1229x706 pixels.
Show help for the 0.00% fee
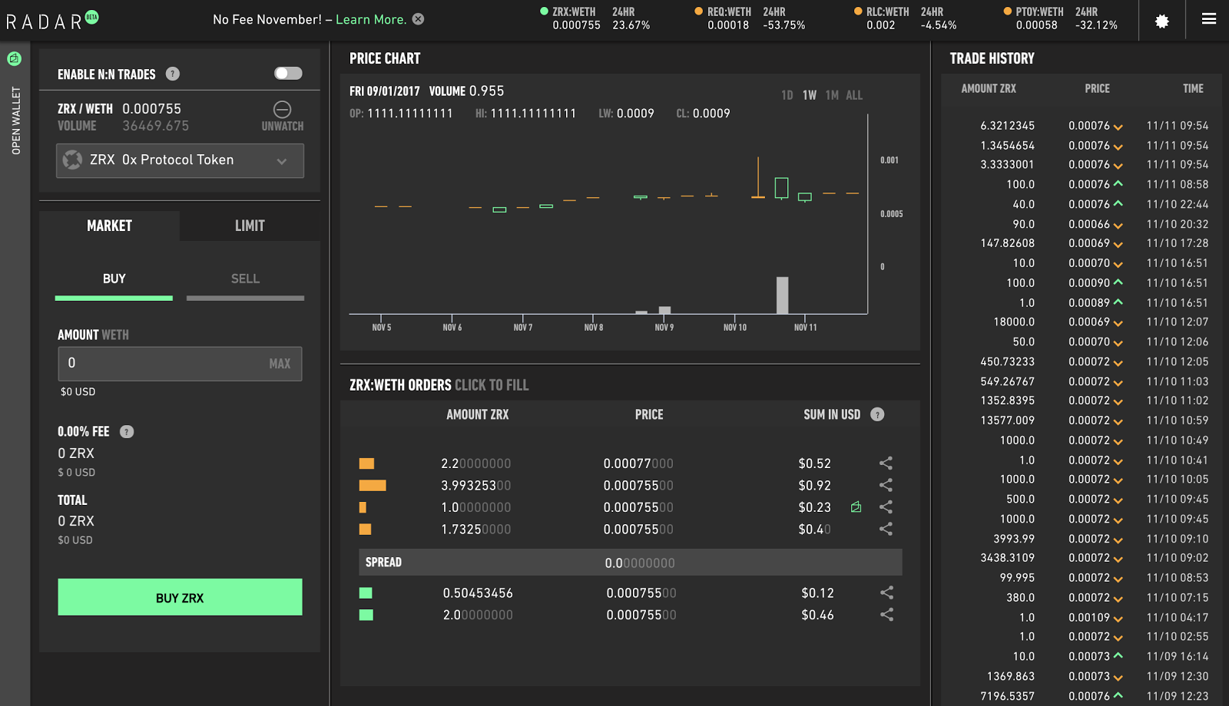click(127, 431)
